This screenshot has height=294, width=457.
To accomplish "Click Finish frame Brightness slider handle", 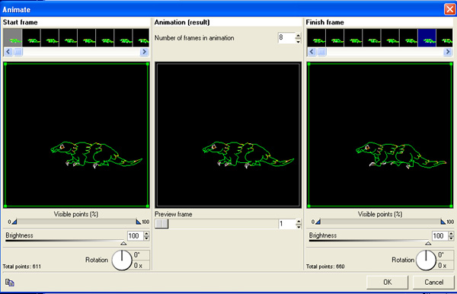I will 428,243.
